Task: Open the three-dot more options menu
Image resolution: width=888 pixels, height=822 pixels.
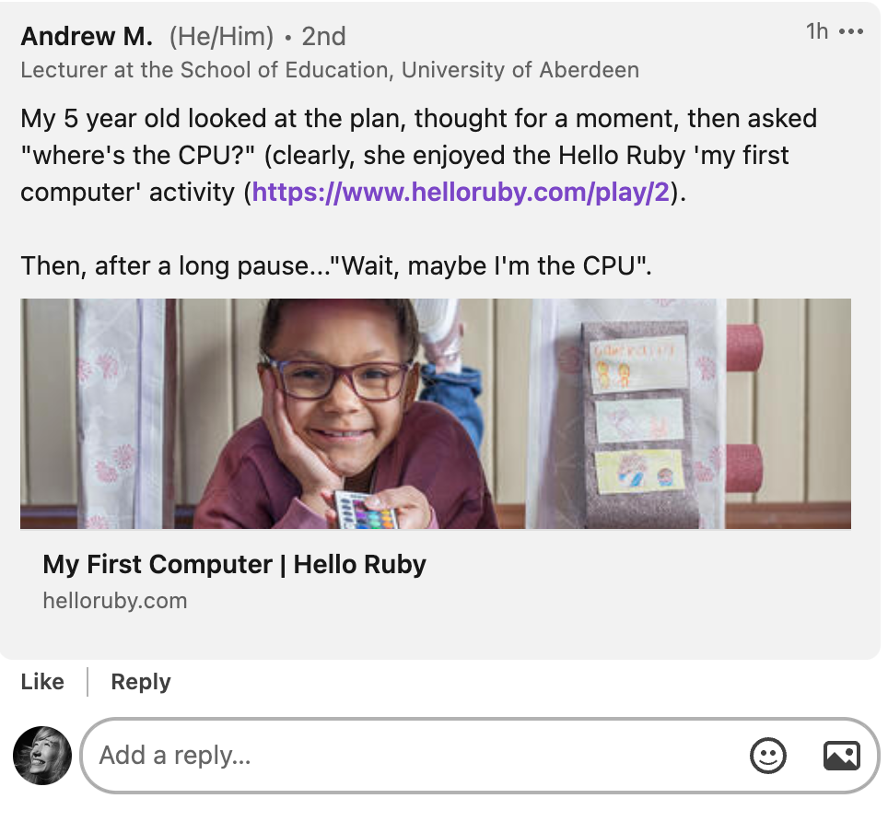Action: (x=851, y=32)
